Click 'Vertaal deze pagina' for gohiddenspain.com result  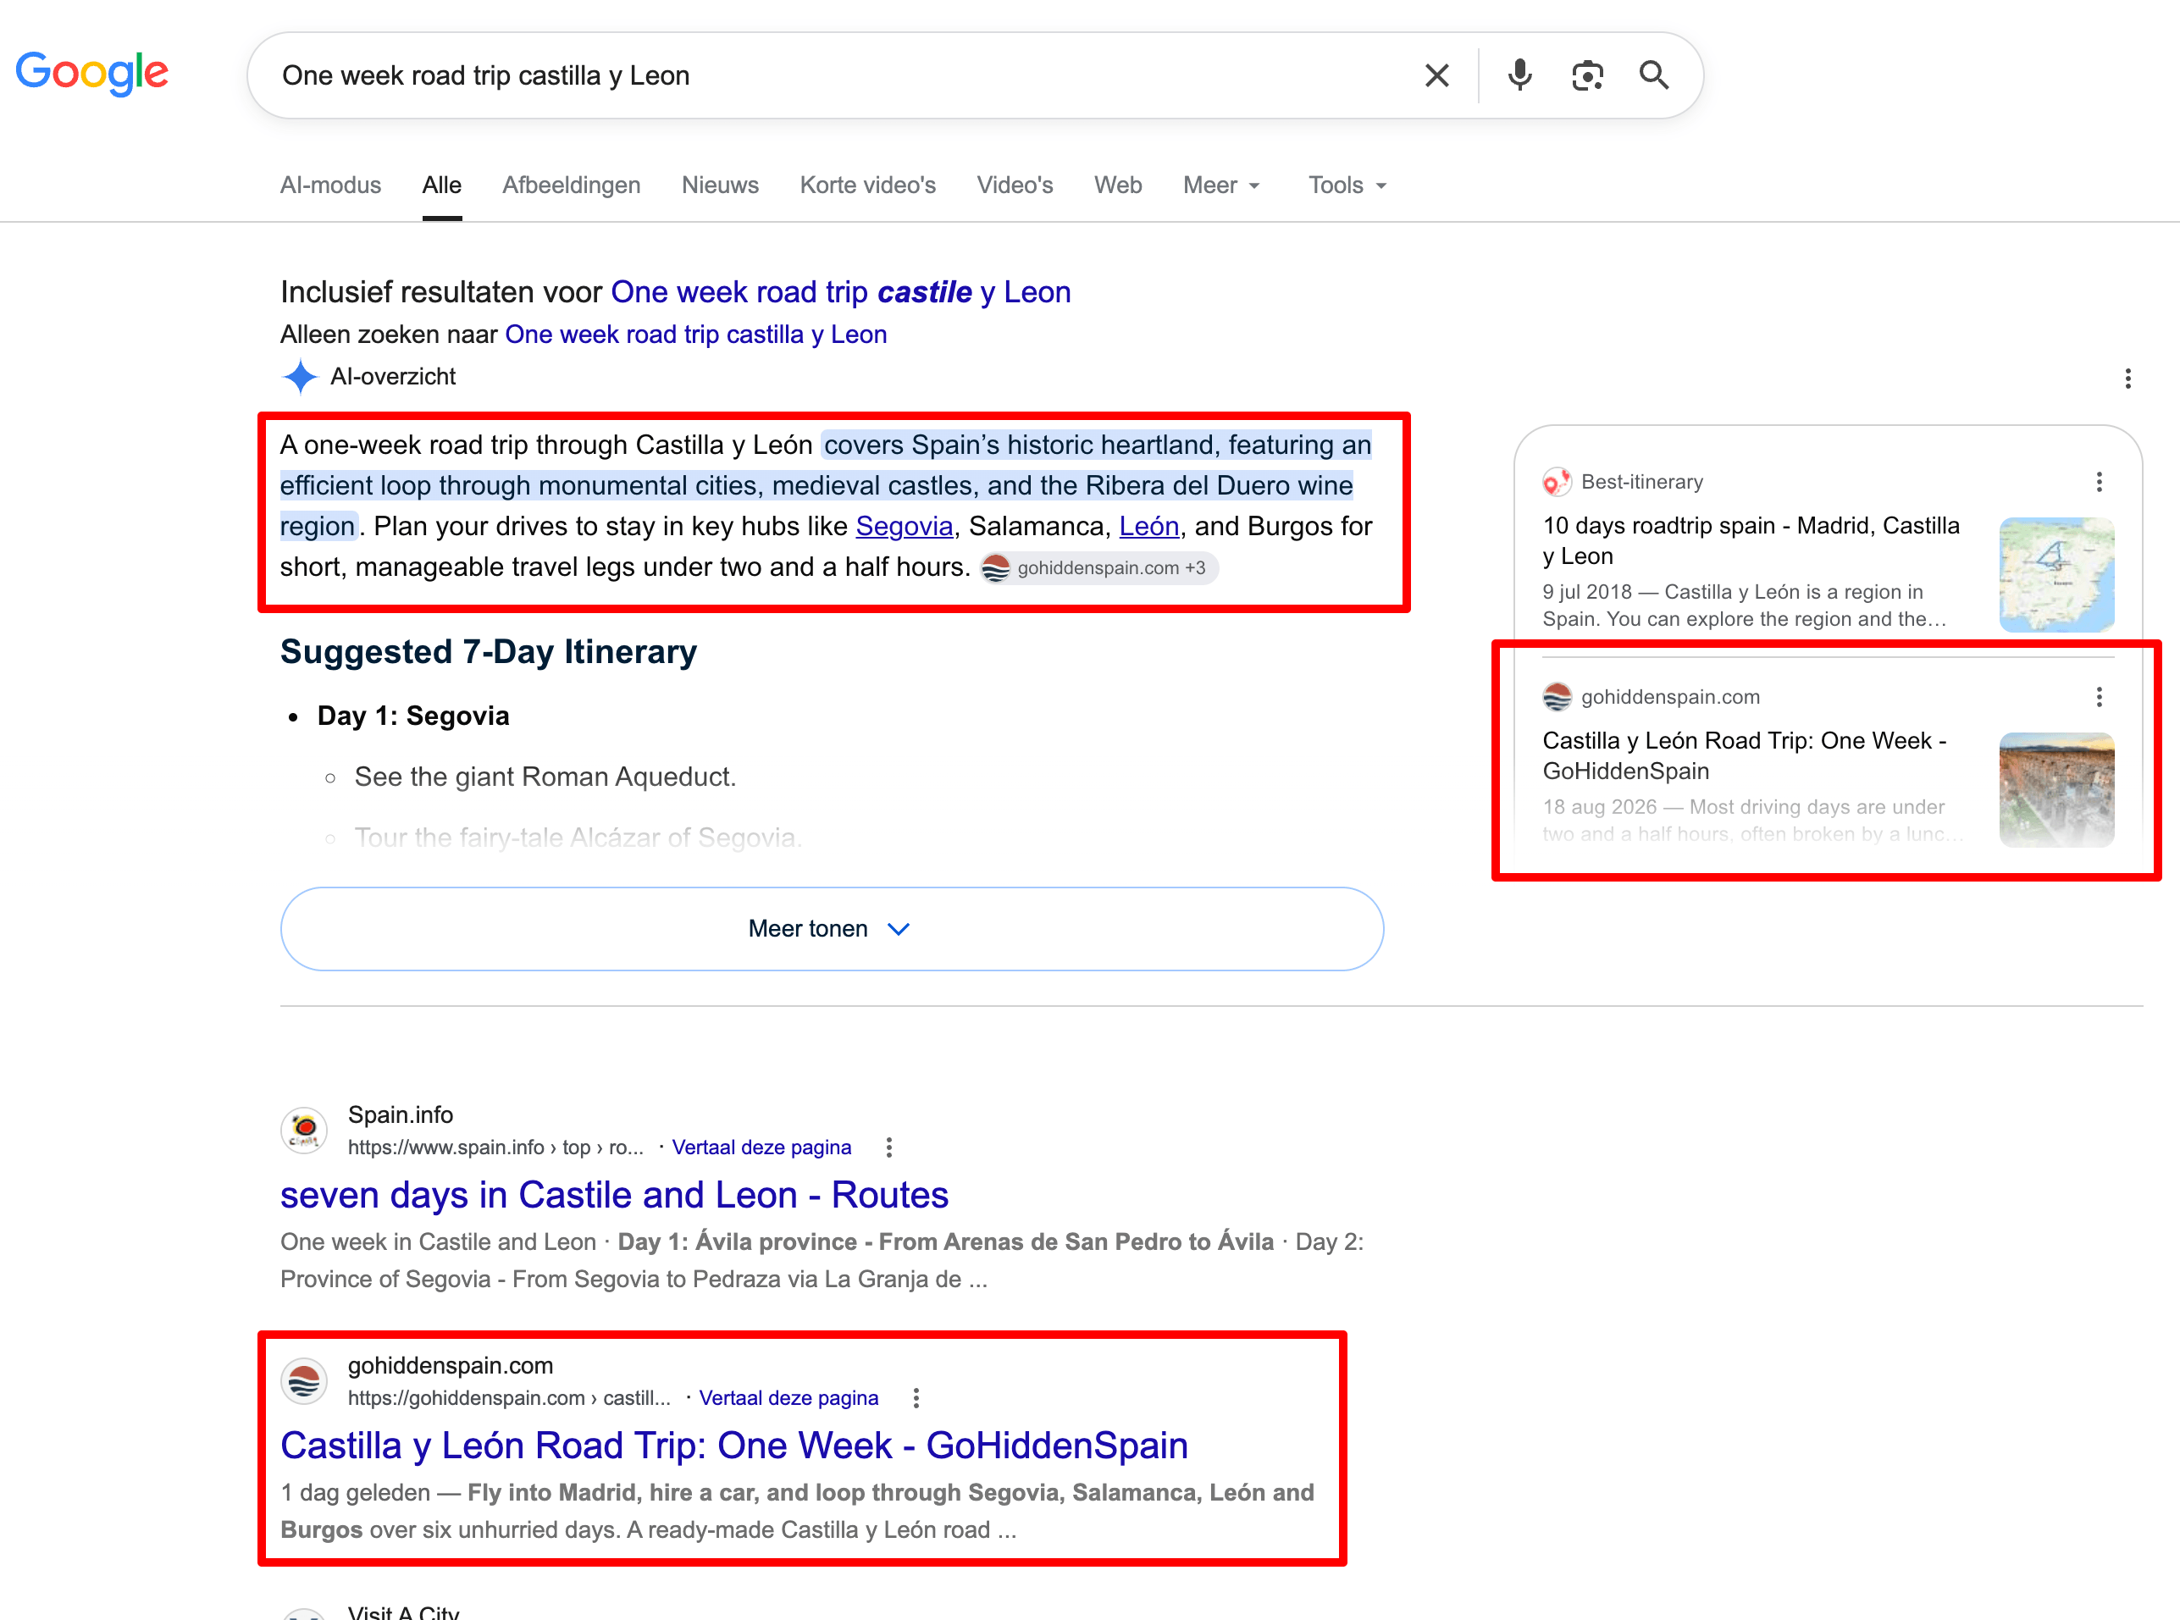tap(788, 1398)
